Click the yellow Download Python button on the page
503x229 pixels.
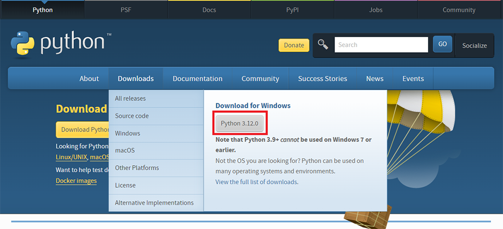pos(82,130)
